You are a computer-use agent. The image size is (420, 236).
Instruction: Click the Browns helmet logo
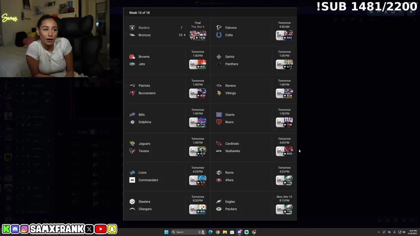click(132, 57)
